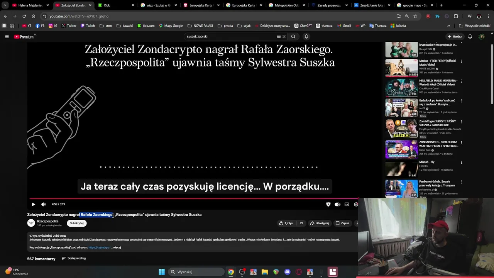
Task: Open account avatar menu on YouTube
Action: [x=481, y=37]
